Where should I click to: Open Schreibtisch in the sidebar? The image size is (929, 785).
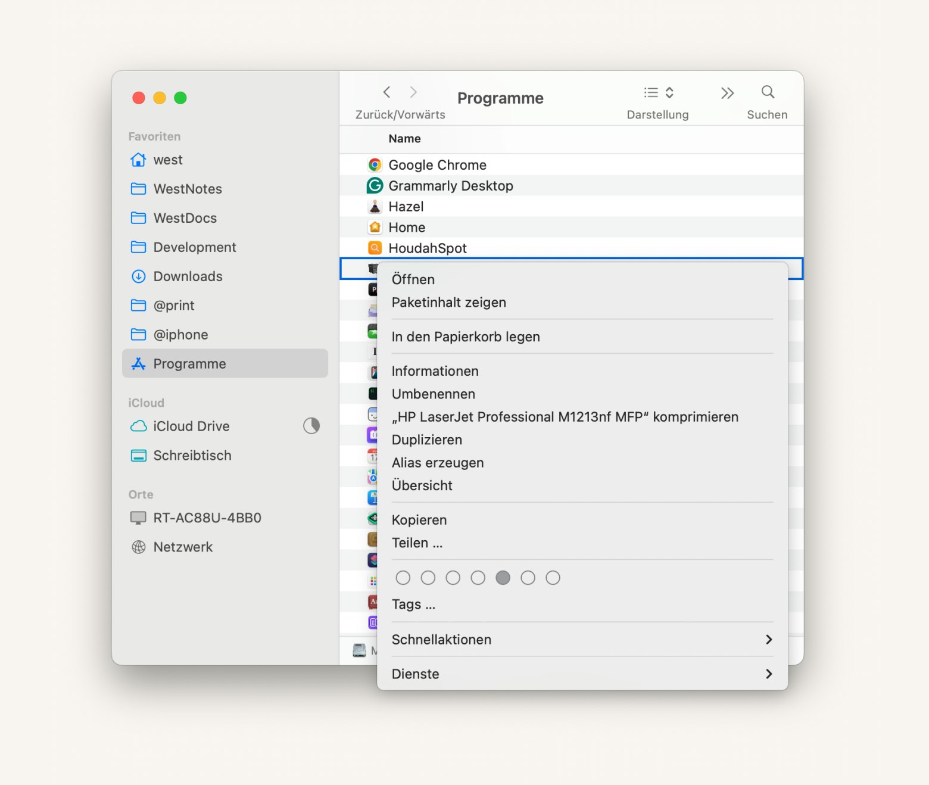pyautogui.click(x=225, y=456)
